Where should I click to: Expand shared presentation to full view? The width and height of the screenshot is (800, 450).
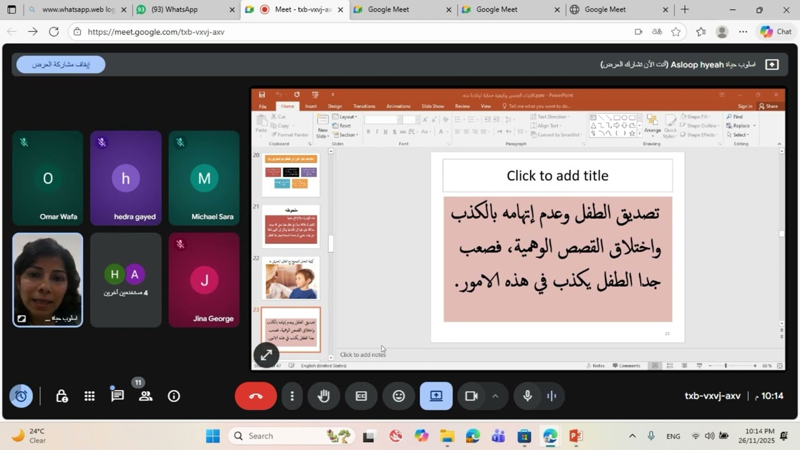click(266, 355)
